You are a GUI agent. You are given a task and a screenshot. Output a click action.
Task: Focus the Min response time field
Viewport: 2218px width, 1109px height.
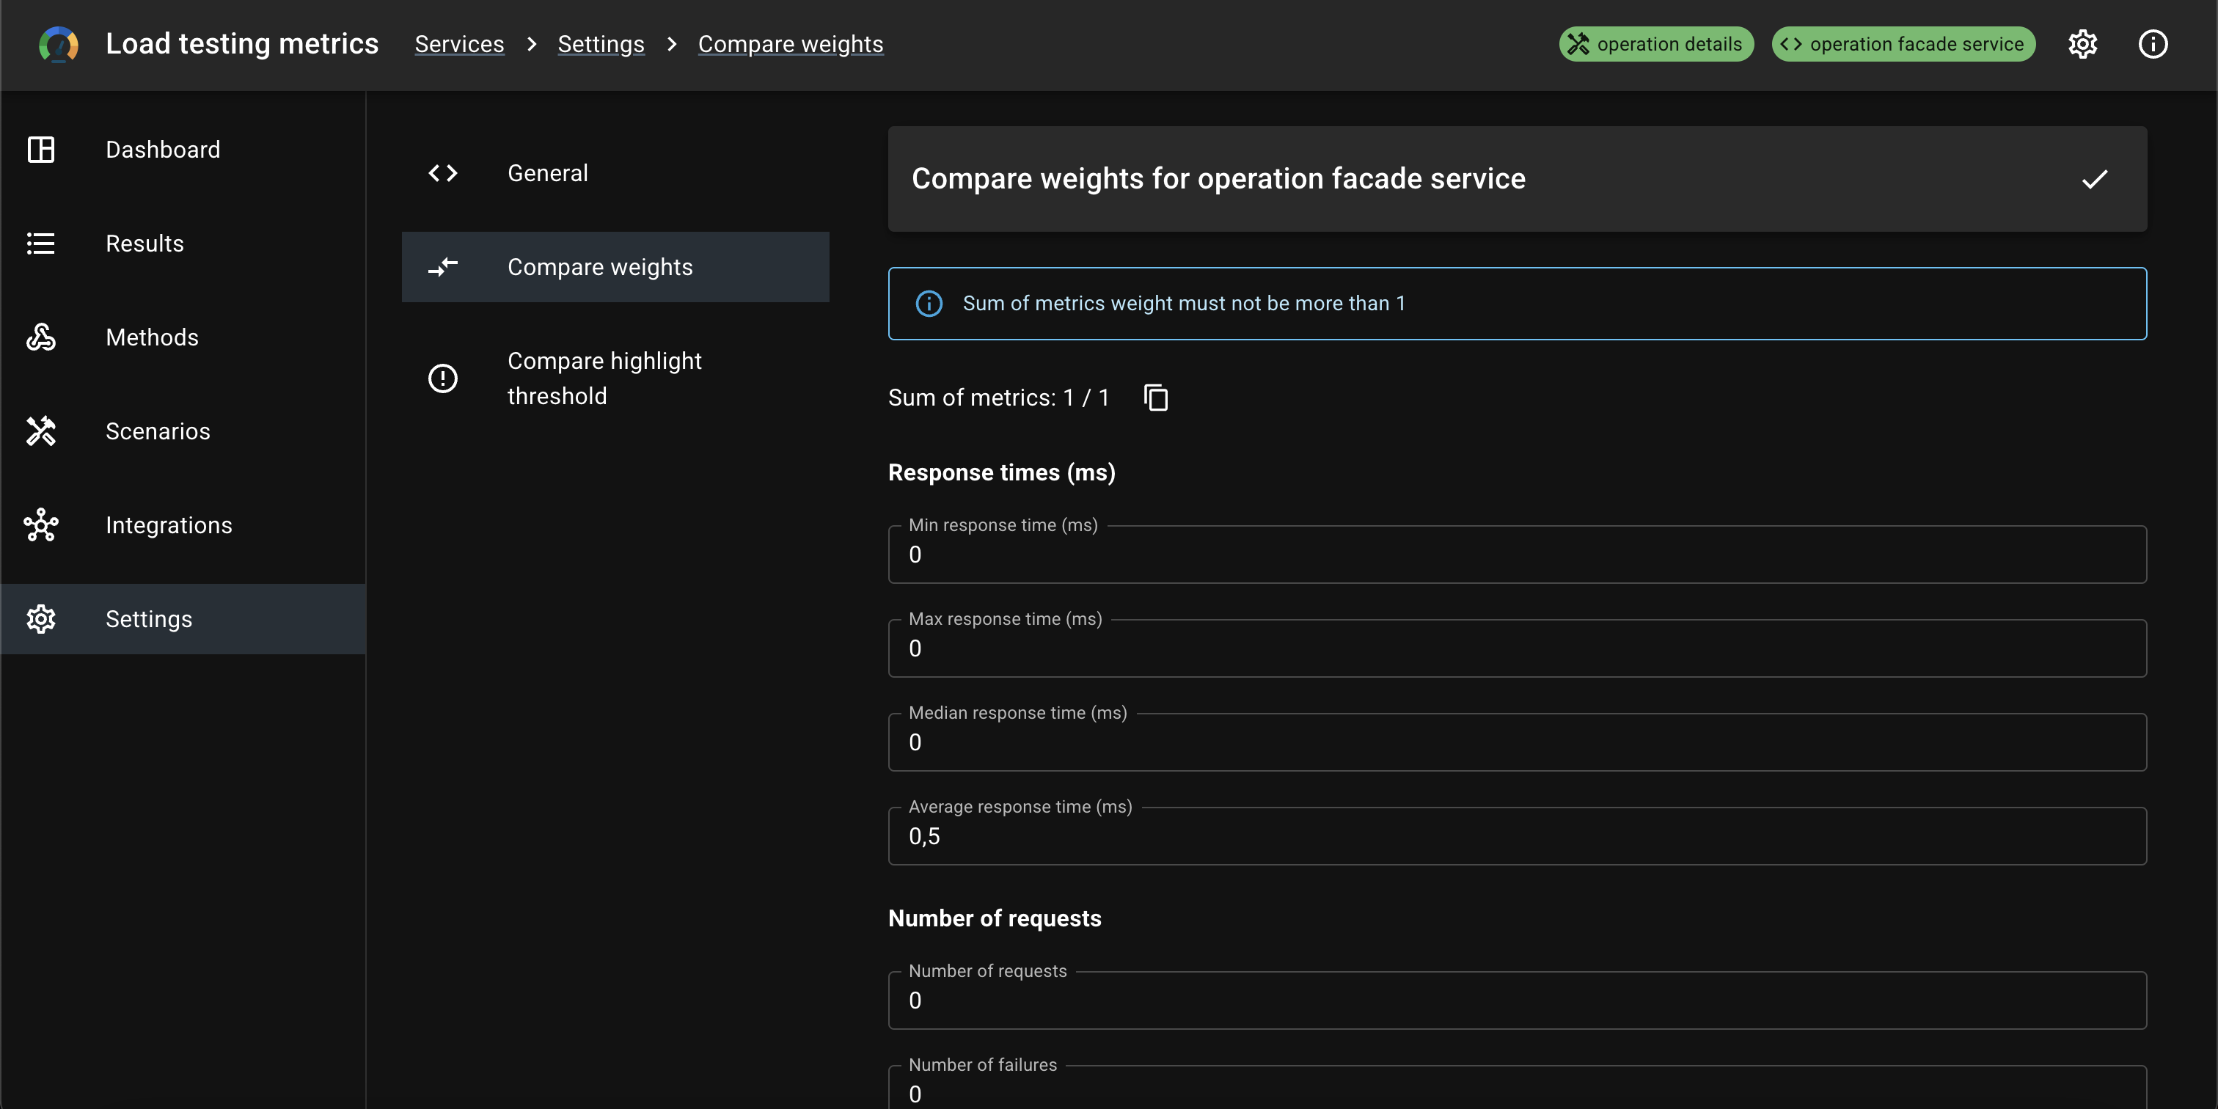(1516, 554)
